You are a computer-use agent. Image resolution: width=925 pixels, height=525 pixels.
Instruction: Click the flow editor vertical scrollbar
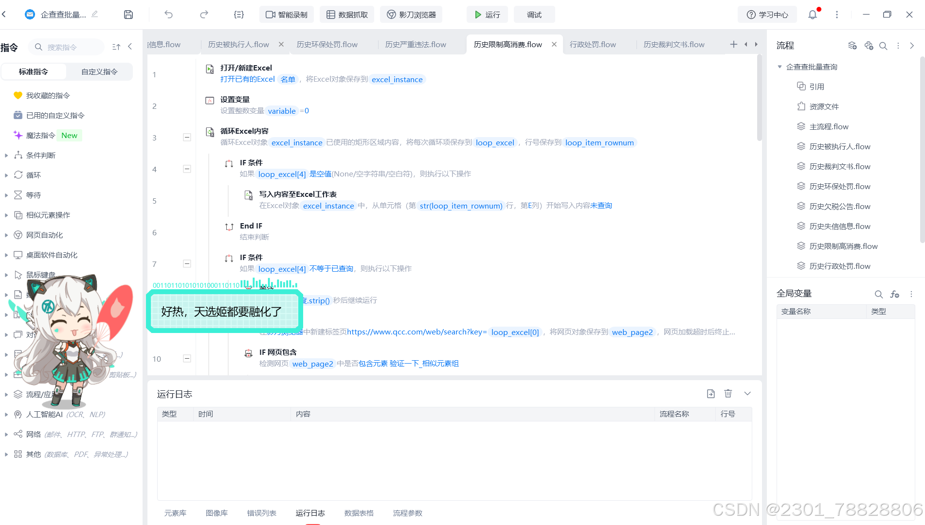click(x=760, y=97)
